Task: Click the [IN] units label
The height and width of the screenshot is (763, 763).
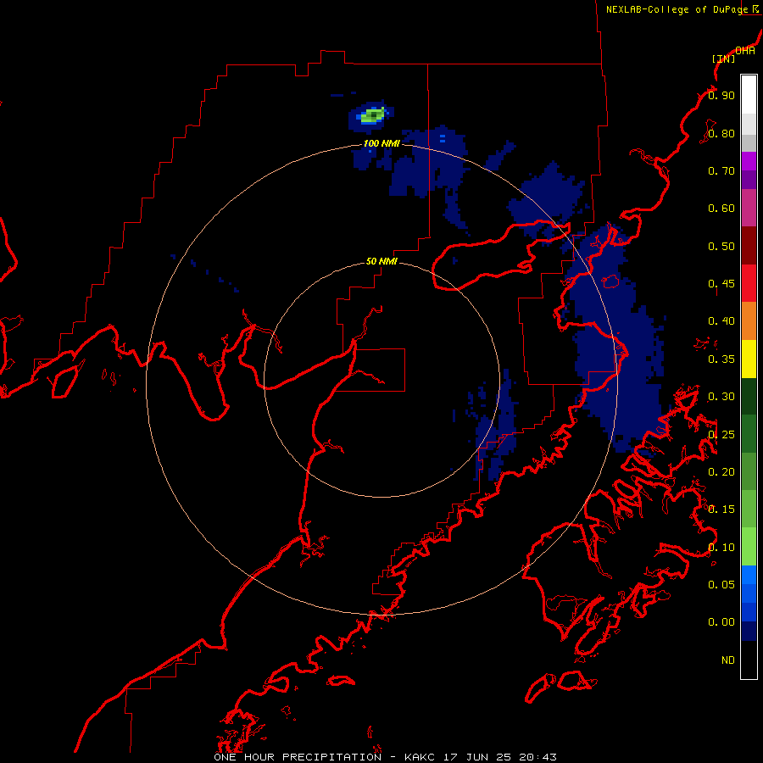Action: pyautogui.click(x=723, y=58)
